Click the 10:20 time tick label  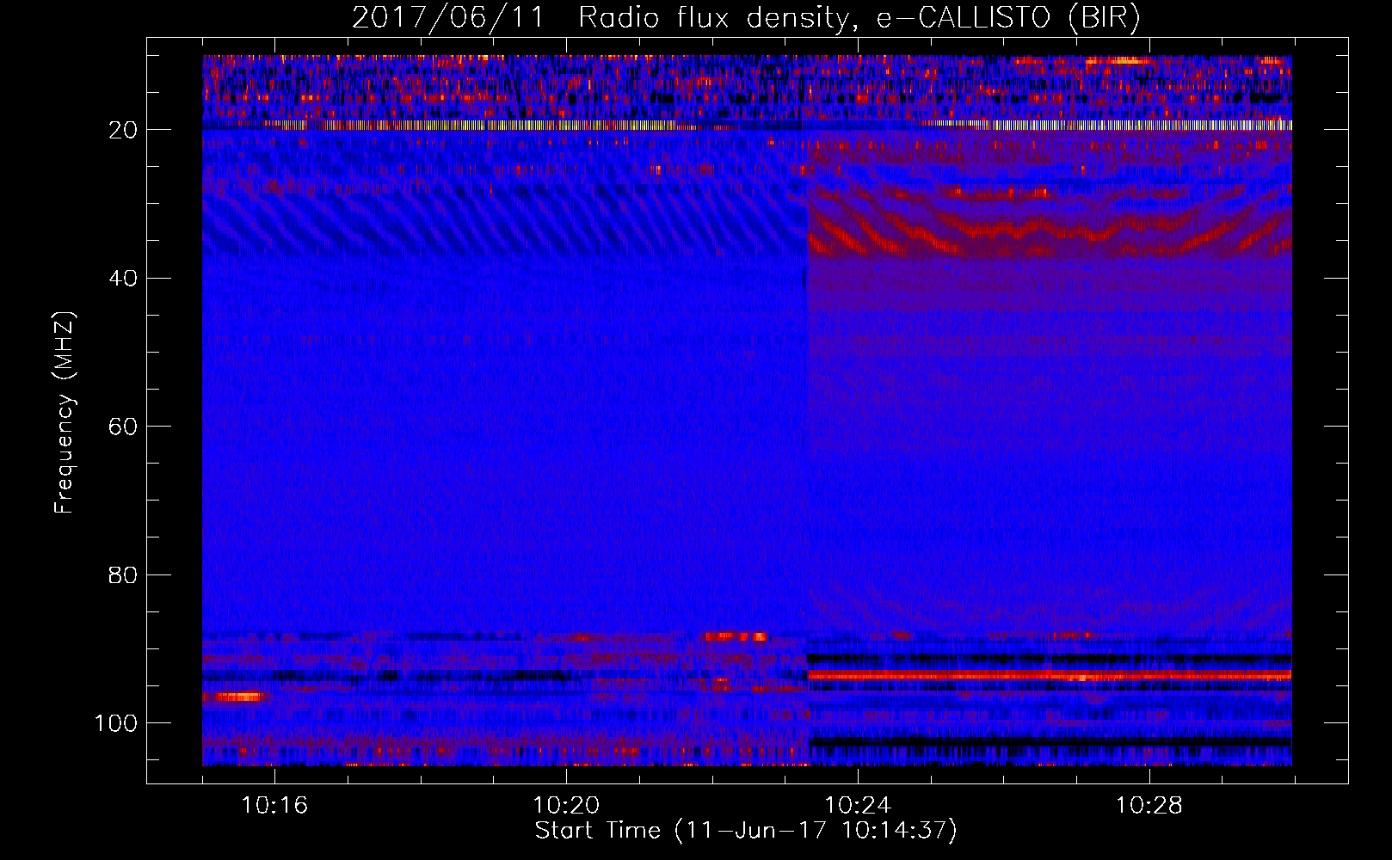pyautogui.click(x=566, y=806)
